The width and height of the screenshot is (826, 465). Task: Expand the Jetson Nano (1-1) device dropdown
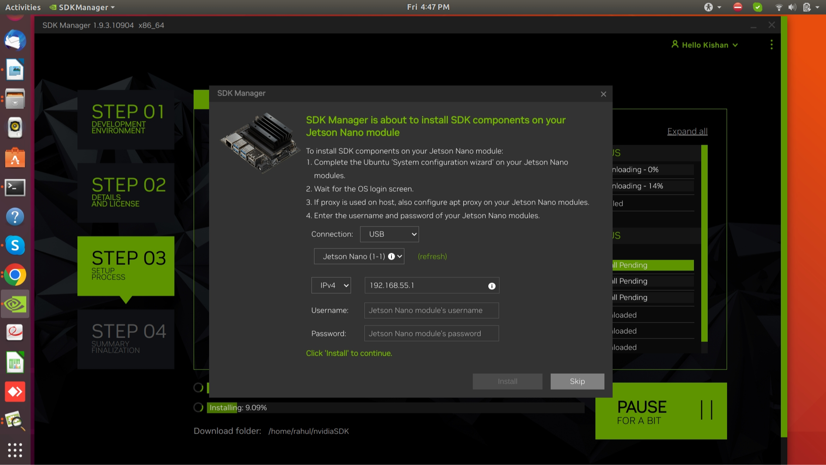pos(359,257)
